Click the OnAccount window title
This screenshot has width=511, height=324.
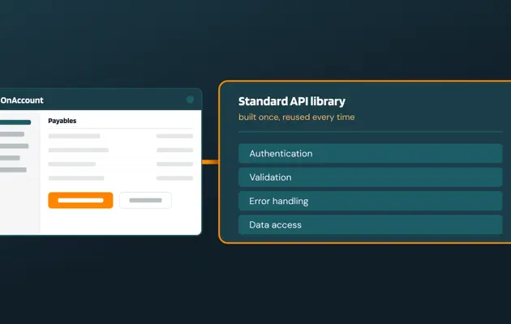point(22,100)
